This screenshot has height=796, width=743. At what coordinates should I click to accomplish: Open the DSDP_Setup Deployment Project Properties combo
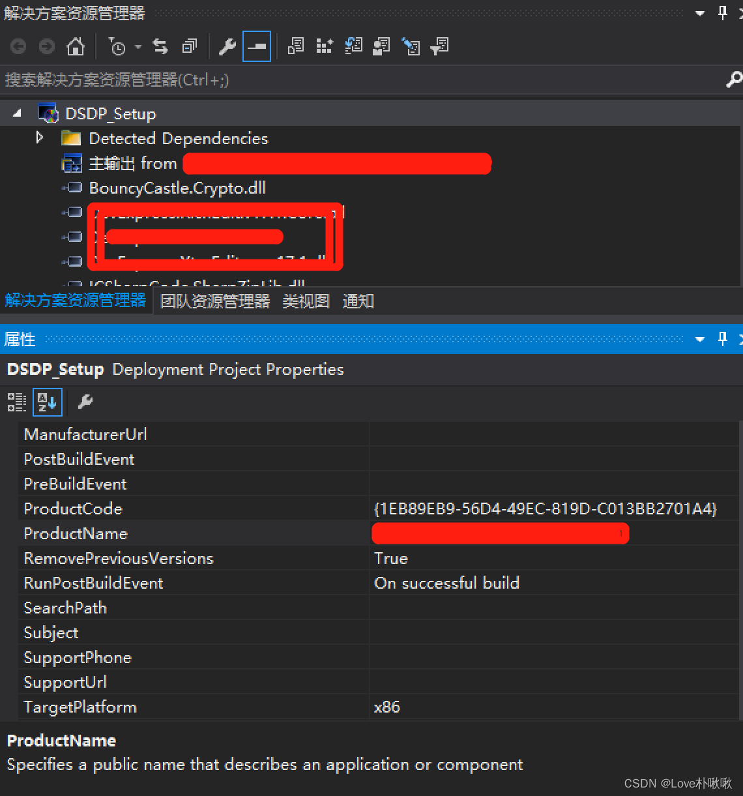point(371,370)
